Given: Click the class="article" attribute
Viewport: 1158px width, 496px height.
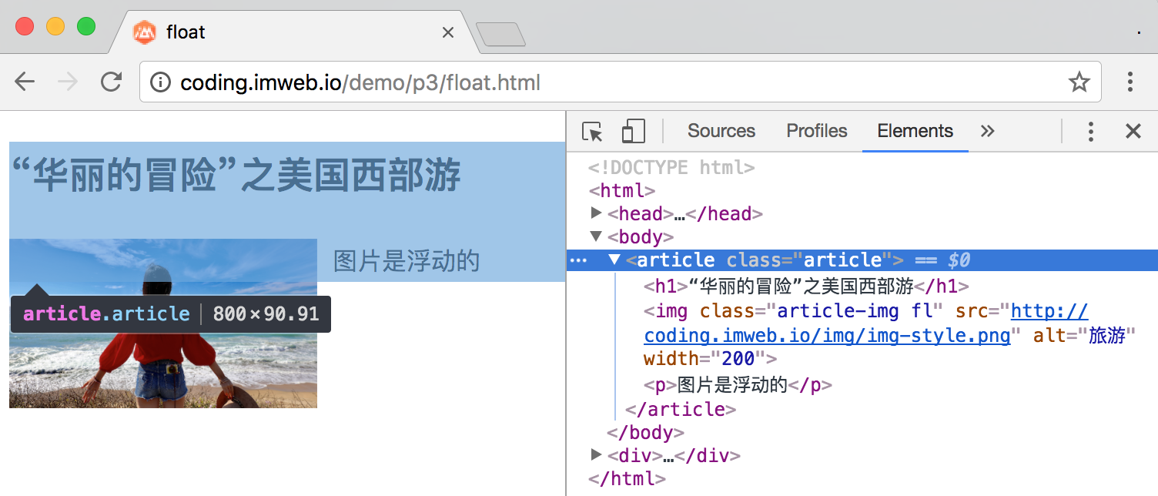Looking at the screenshot, I should (809, 260).
